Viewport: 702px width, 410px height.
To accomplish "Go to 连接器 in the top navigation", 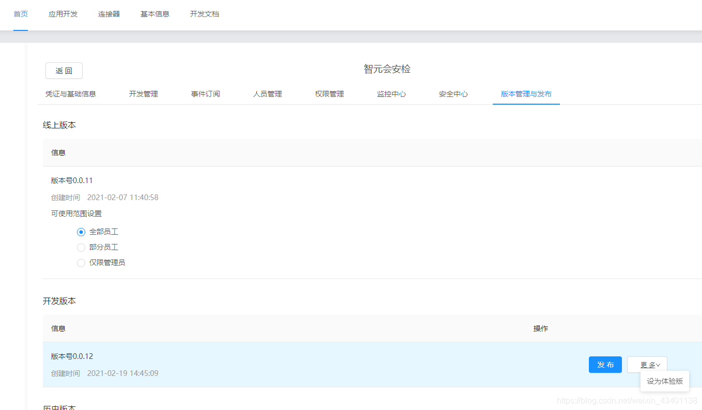I will [109, 14].
